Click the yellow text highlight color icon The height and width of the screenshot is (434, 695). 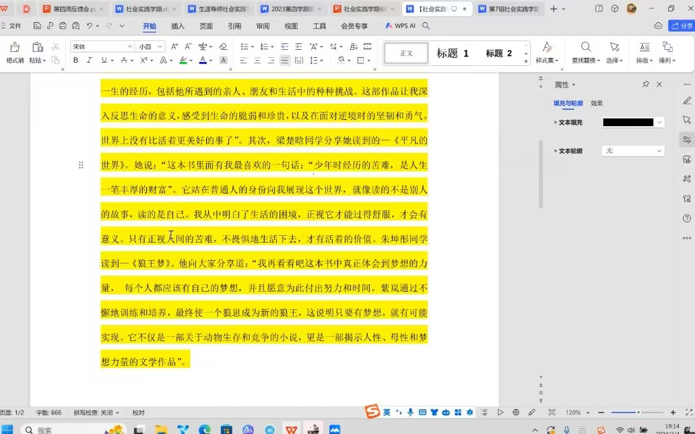pyautogui.click(x=183, y=60)
